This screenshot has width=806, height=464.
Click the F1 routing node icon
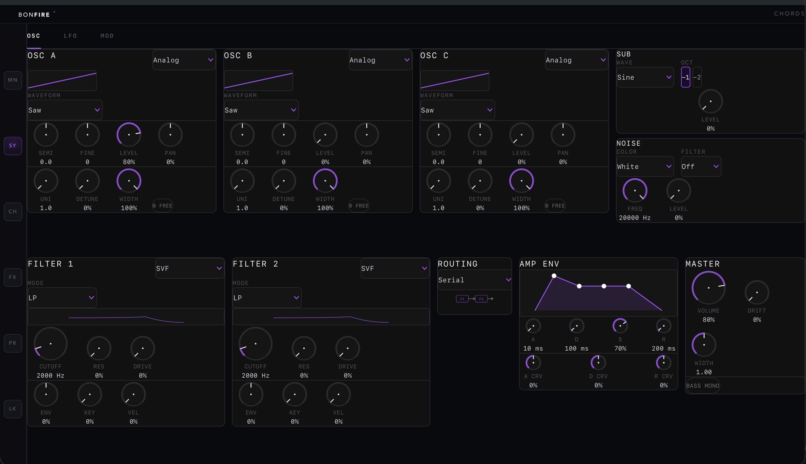[462, 299]
